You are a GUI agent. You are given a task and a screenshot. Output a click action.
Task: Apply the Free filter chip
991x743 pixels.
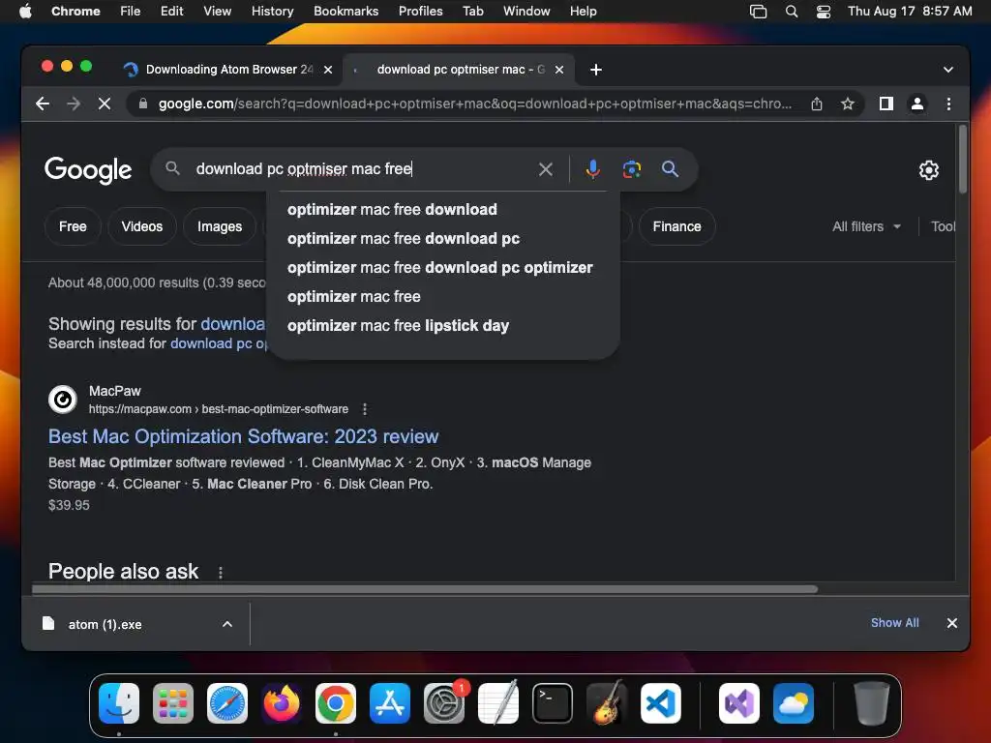[73, 226]
